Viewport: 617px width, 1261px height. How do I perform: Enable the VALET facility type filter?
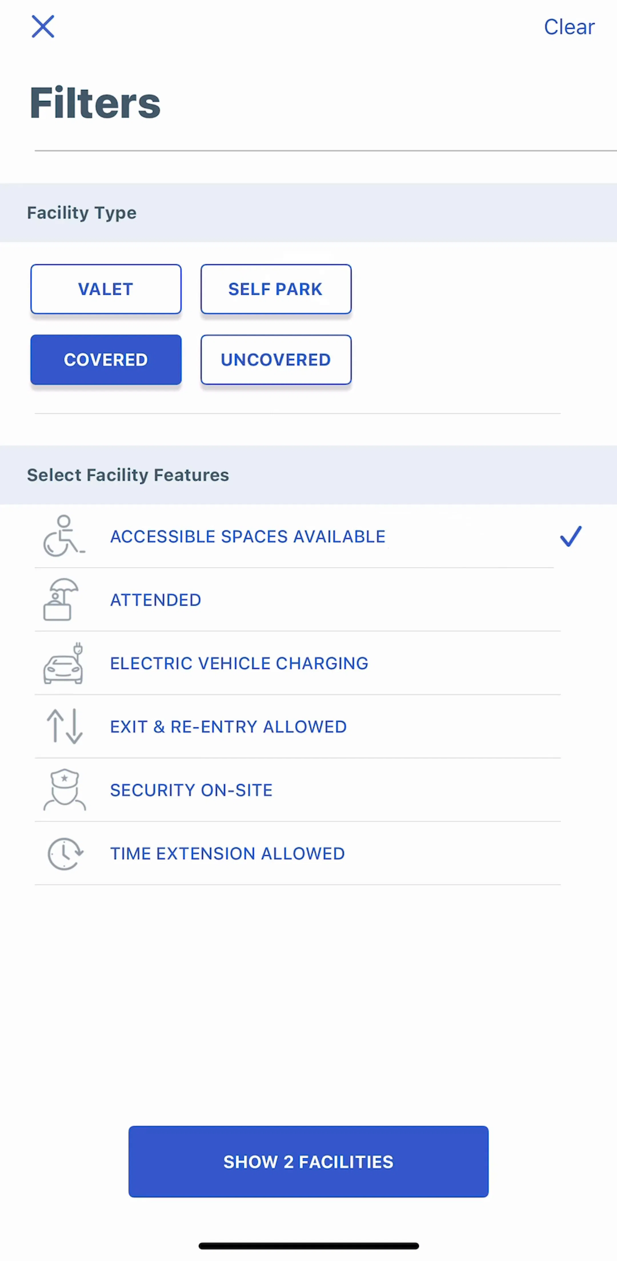[106, 289]
